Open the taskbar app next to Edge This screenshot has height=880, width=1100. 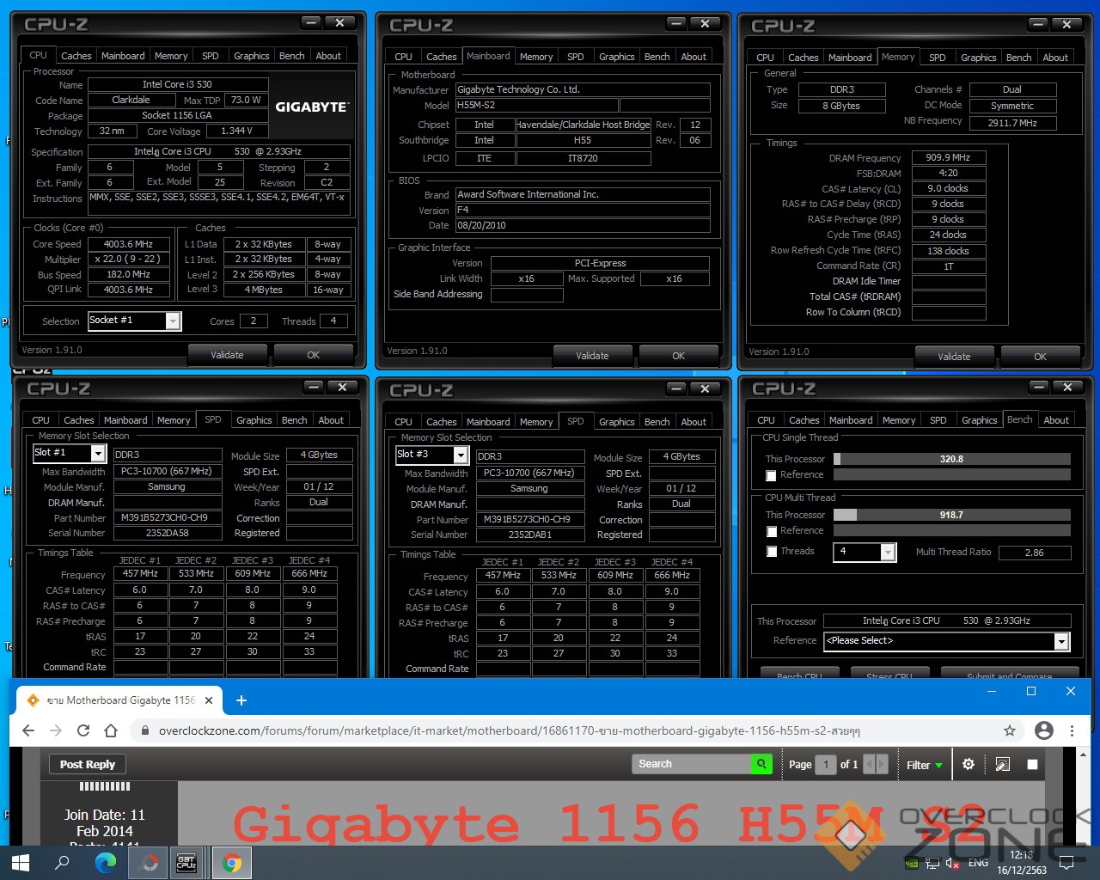[x=150, y=863]
